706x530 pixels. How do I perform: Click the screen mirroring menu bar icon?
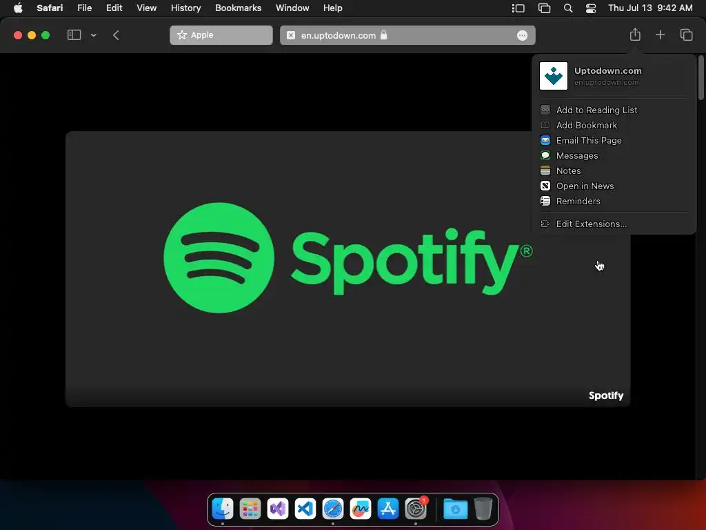[x=544, y=8]
